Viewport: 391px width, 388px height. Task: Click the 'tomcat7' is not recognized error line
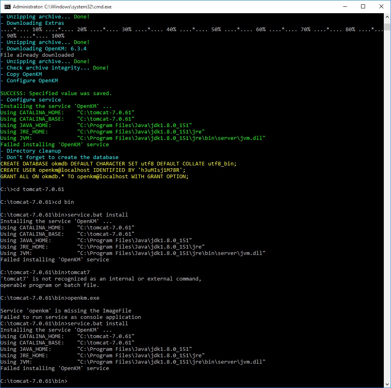pyautogui.click(x=101, y=279)
